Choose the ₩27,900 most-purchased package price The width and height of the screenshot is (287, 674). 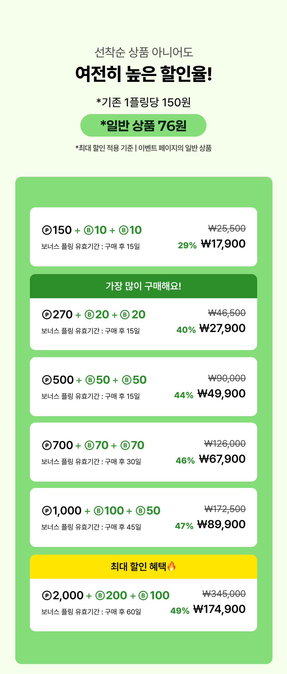pyautogui.click(x=222, y=328)
